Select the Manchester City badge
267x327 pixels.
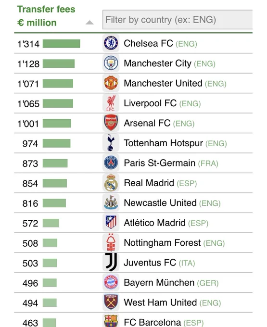click(x=111, y=63)
